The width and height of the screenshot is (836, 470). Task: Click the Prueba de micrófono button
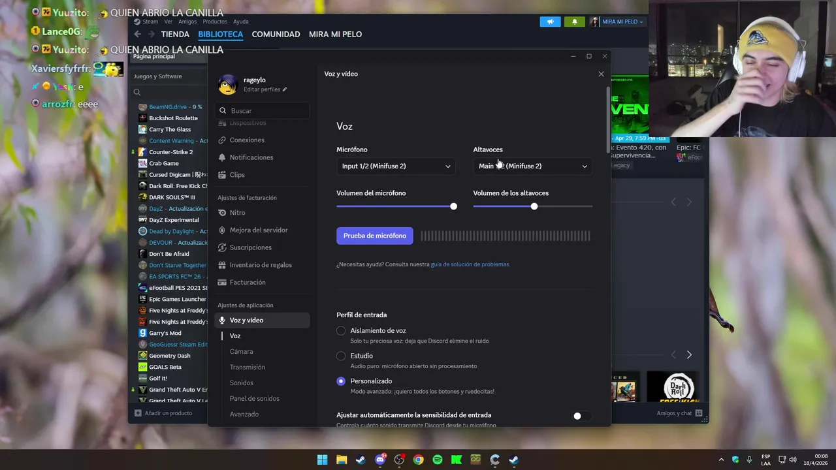(375, 236)
